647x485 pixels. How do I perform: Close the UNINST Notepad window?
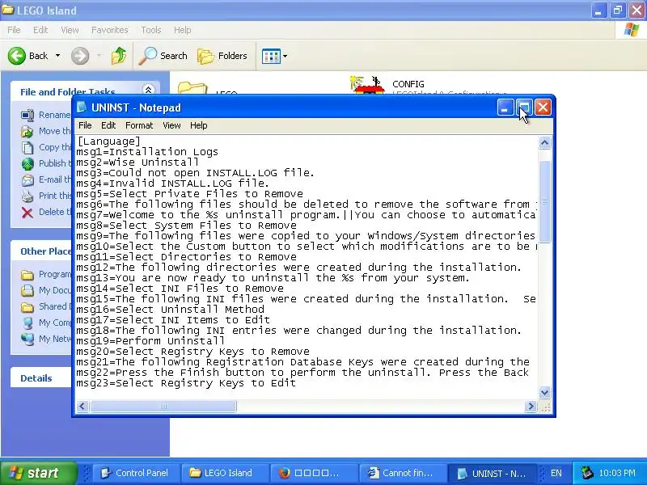[x=543, y=108]
